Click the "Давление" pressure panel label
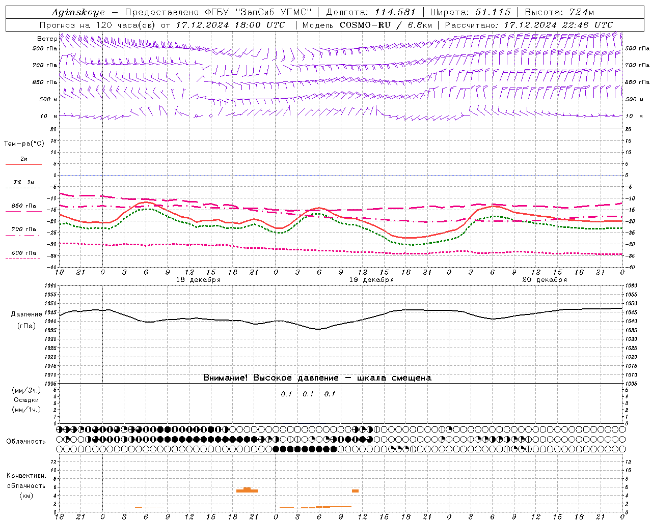 pyautogui.click(x=26, y=314)
